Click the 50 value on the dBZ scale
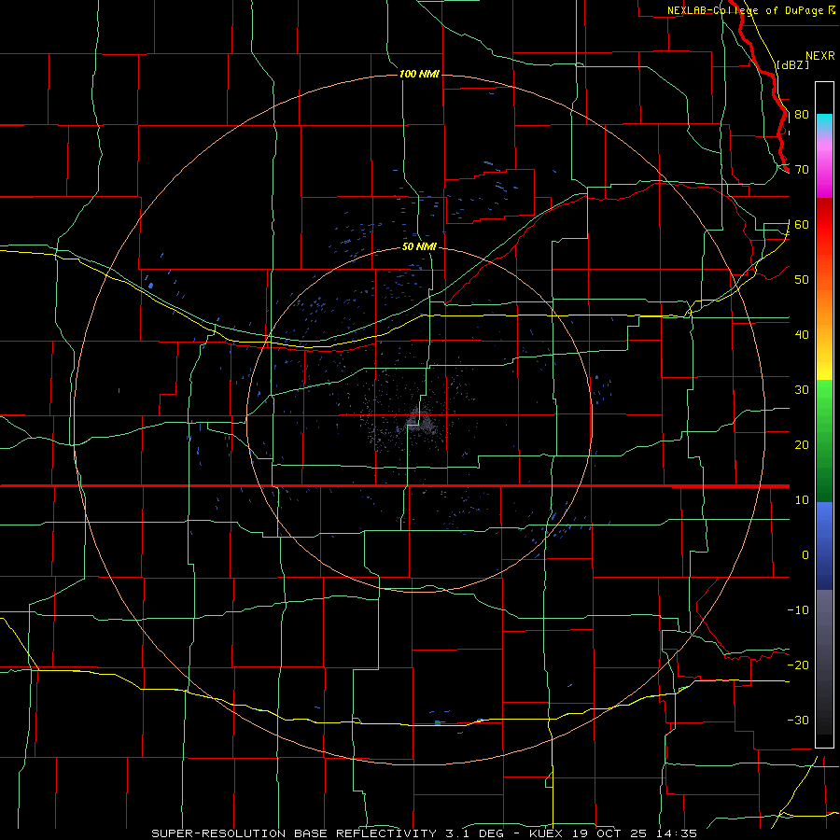This screenshot has width=840, height=840. point(802,280)
